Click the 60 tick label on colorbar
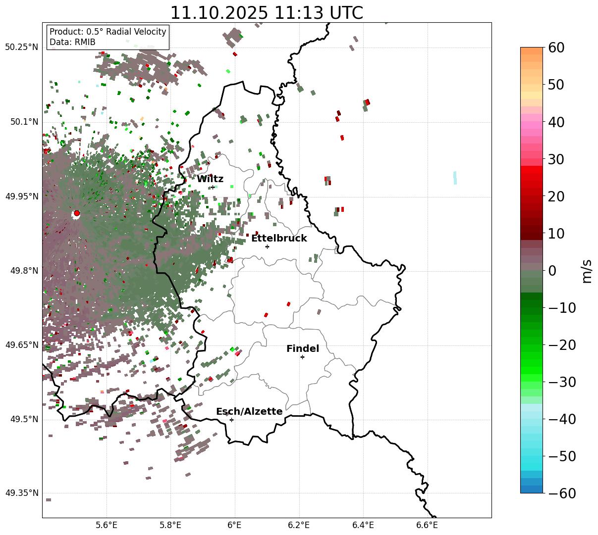 [557, 48]
